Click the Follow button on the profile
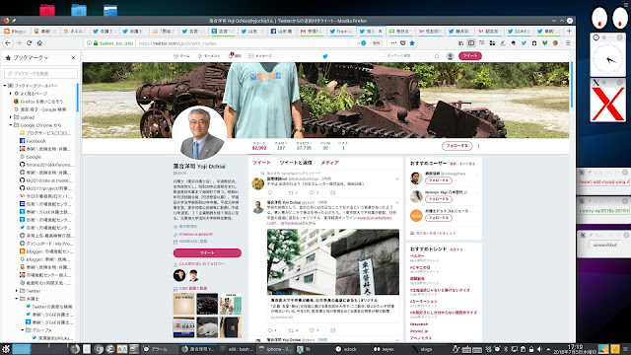631x355 pixels. [x=456, y=146]
